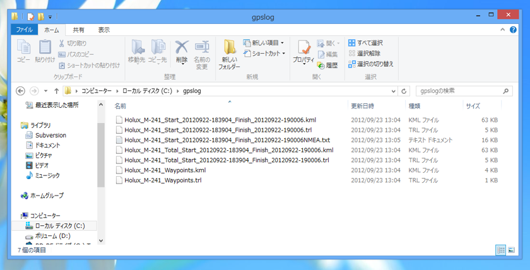Screen dimensions: 530x270
Task: Click the Up one level arrow
Action: point(56,91)
